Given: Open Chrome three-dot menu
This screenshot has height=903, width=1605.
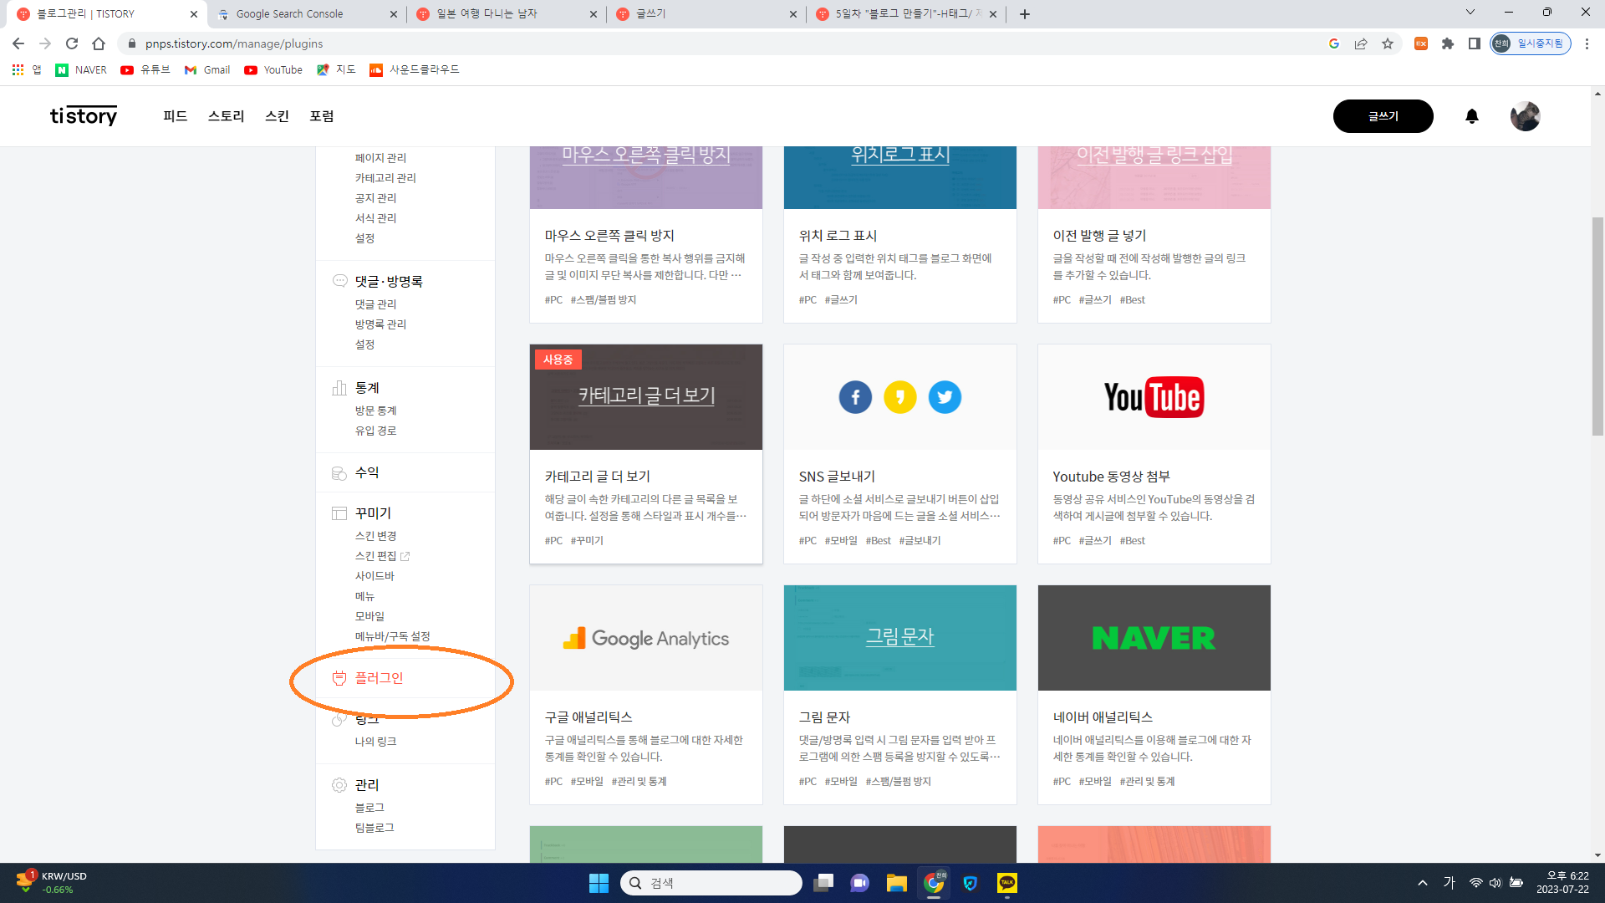Looking at the screenshot, I should pos(1587,43).
